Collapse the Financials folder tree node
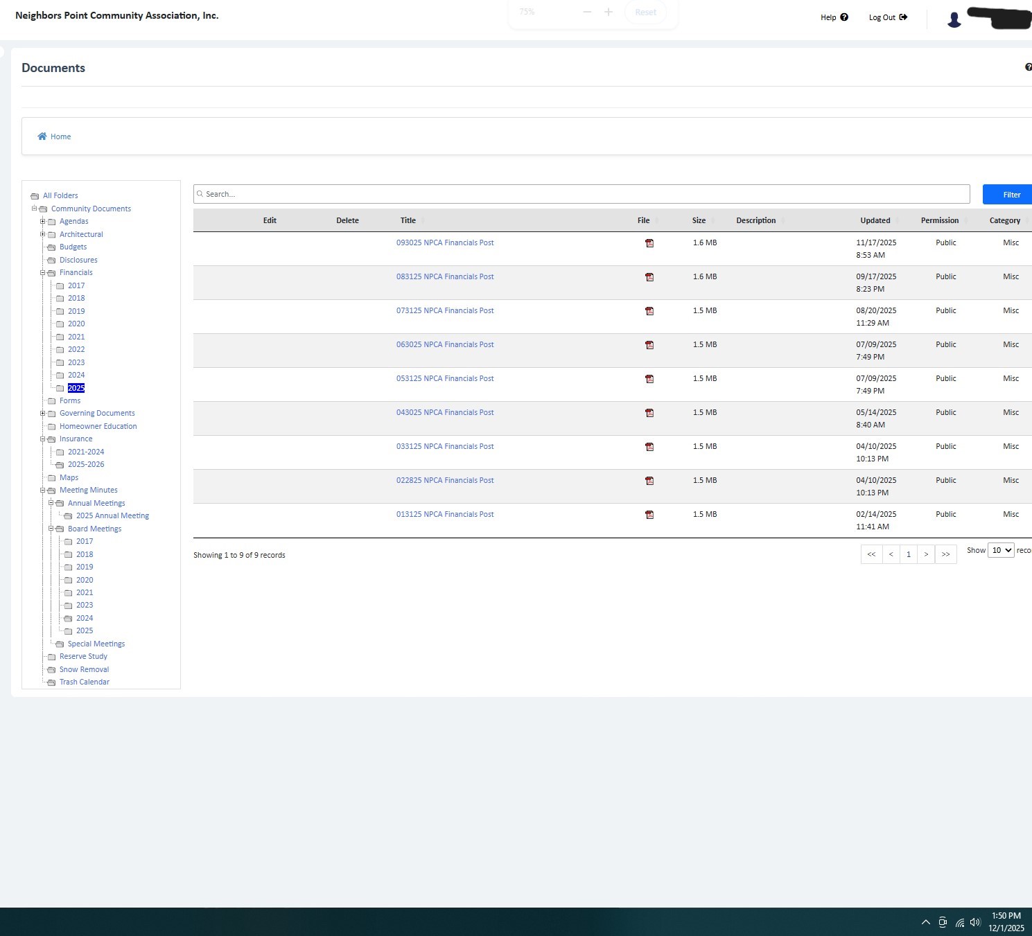Screen dimensions: 1032x936 (x=42, y=273)
